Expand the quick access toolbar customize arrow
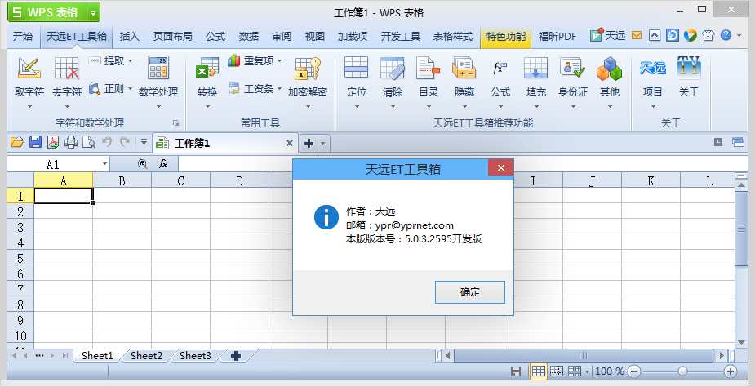The image size is (755, 387). [144, 142]
